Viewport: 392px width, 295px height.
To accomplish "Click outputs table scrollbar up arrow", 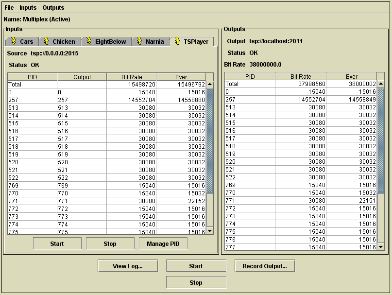I will (x=381, y=84).
